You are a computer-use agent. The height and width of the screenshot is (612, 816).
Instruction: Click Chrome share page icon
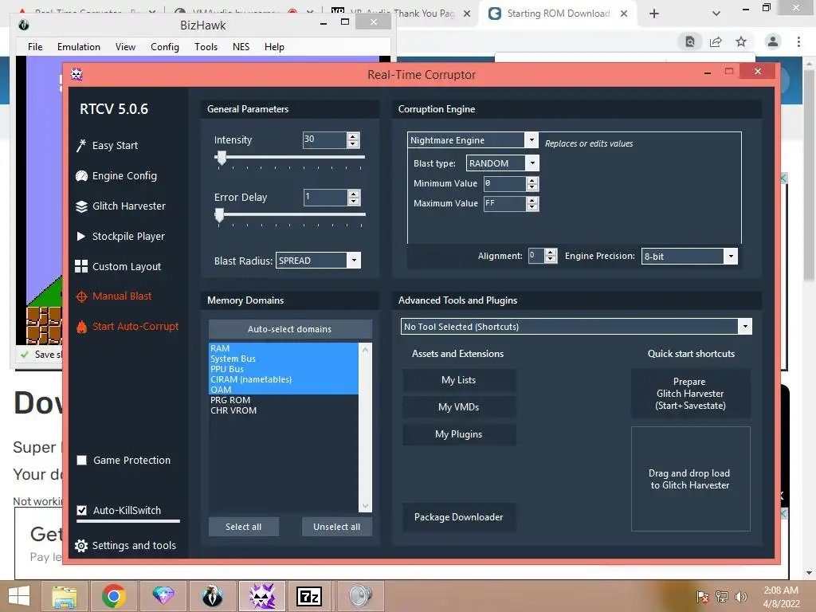(x=716, y=41)
